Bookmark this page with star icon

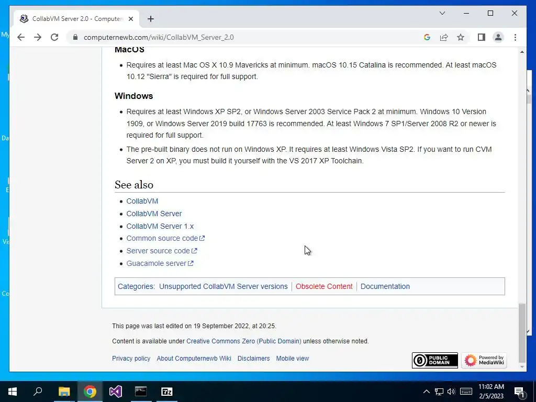tap(461, 37)
